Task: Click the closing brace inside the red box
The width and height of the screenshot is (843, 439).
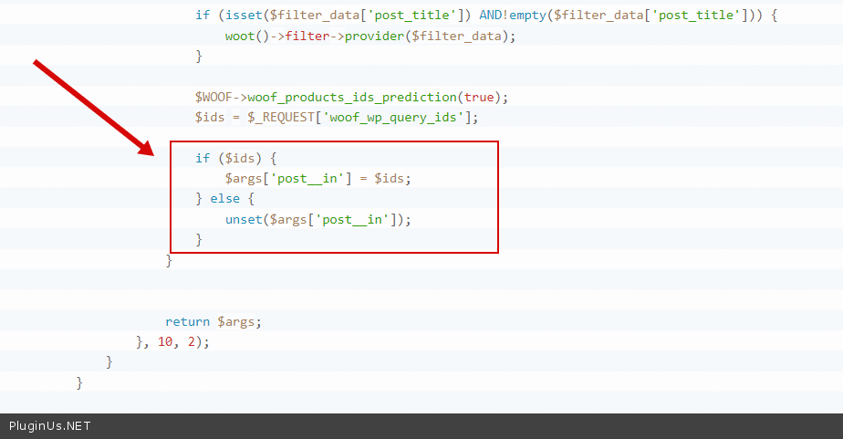Action: pos(199,239)
